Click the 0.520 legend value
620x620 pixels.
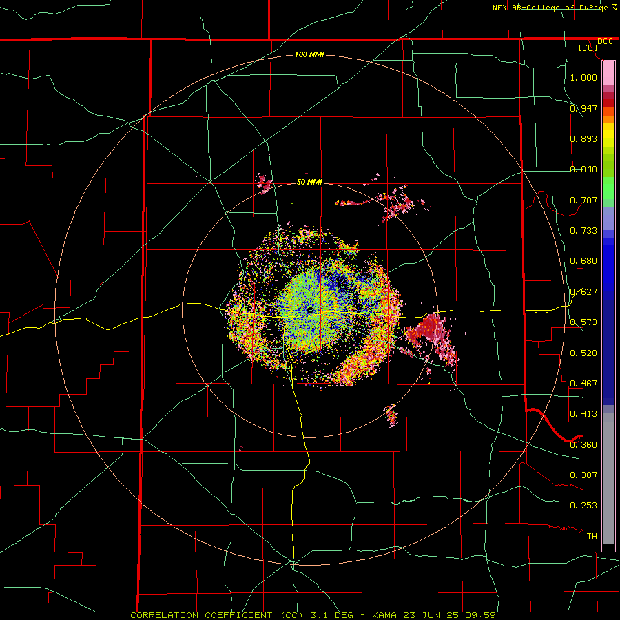click(583, 353)
